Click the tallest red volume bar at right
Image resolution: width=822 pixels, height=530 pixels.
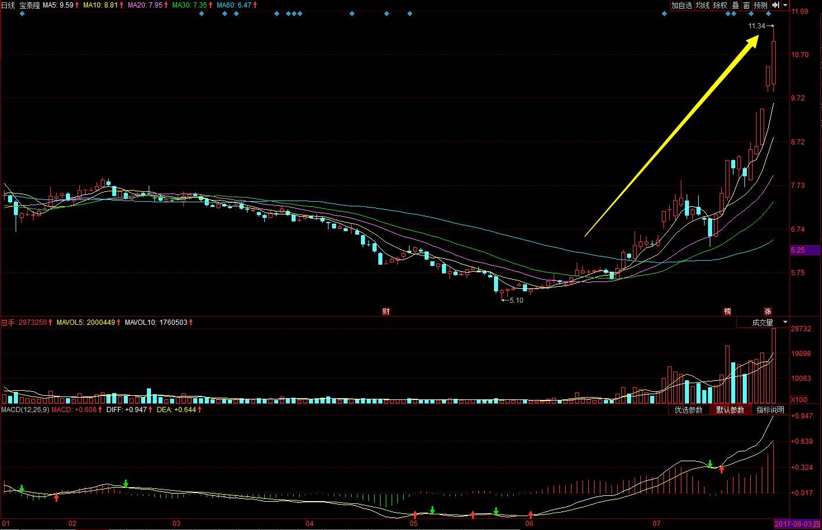pos(773,365)
